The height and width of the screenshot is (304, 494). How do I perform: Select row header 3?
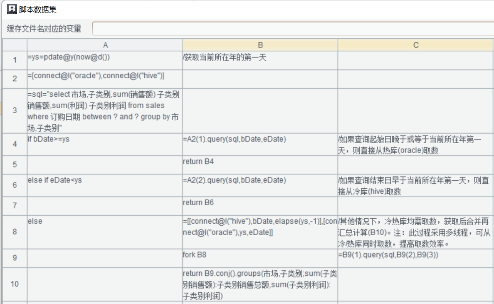(x=15, y=111)
